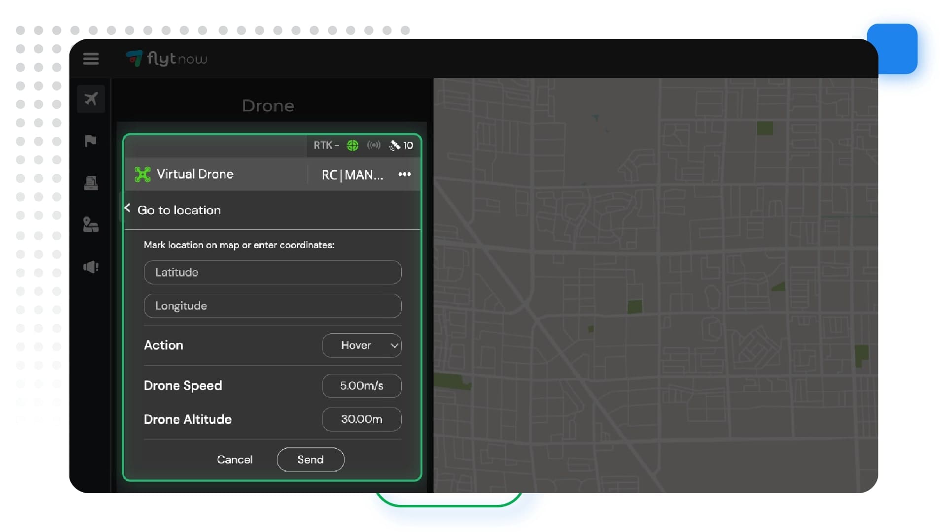947x532 pixels.
Task: Click the Drone Speed value field
Action: (362, 386)
